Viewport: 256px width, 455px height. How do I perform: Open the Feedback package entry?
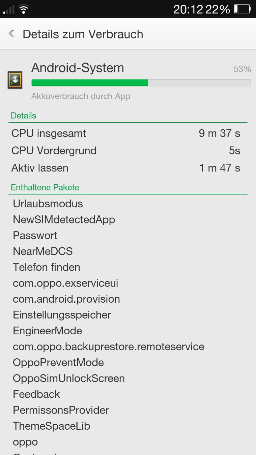[36, 394]
